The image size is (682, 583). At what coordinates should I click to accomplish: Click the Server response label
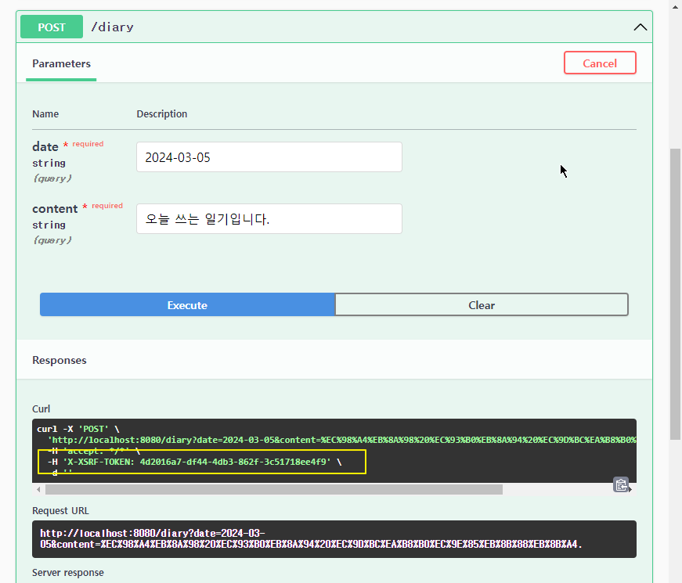click(x=68, y=572)
